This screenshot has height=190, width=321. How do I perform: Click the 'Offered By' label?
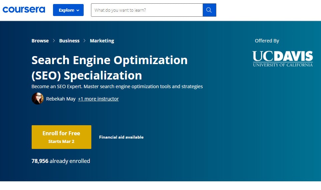point(267,41)
